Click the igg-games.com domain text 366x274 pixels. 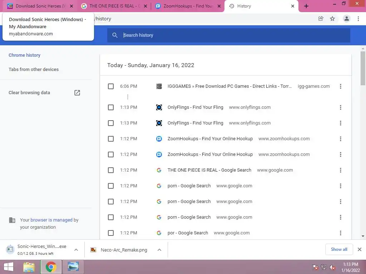pyautogui.click(x=314, y=86)
